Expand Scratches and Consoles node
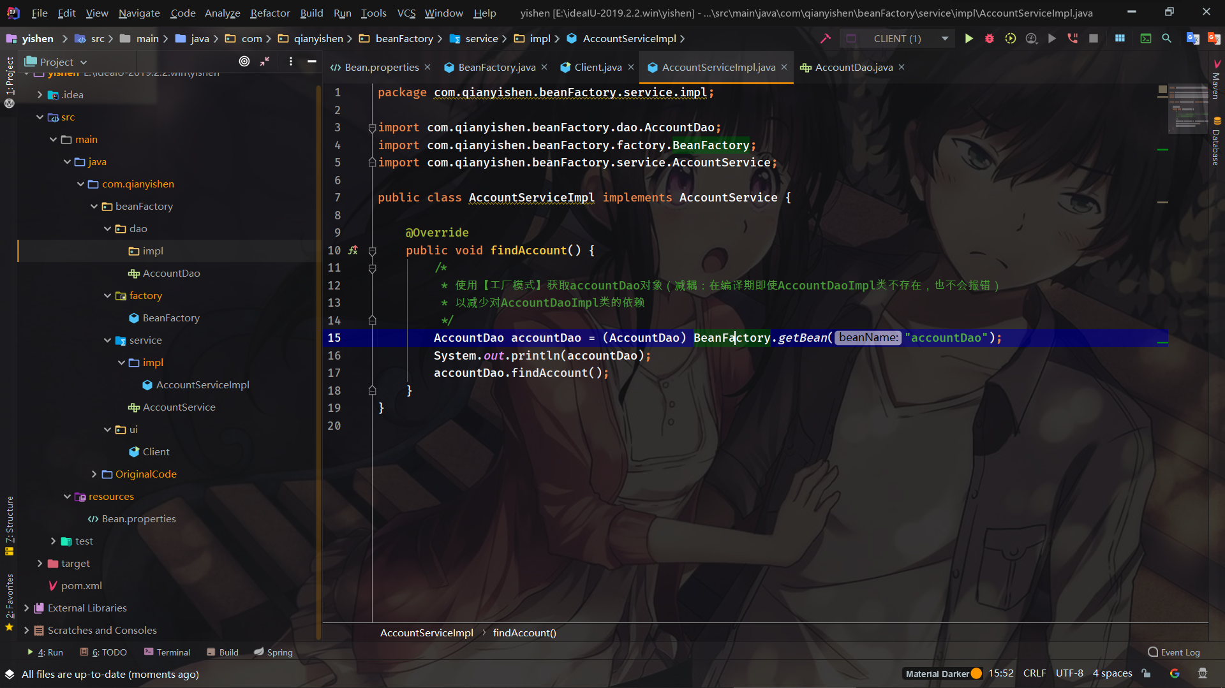This screenshot has height=688, width=1225. pyautogui.click(x=26, y=630)
